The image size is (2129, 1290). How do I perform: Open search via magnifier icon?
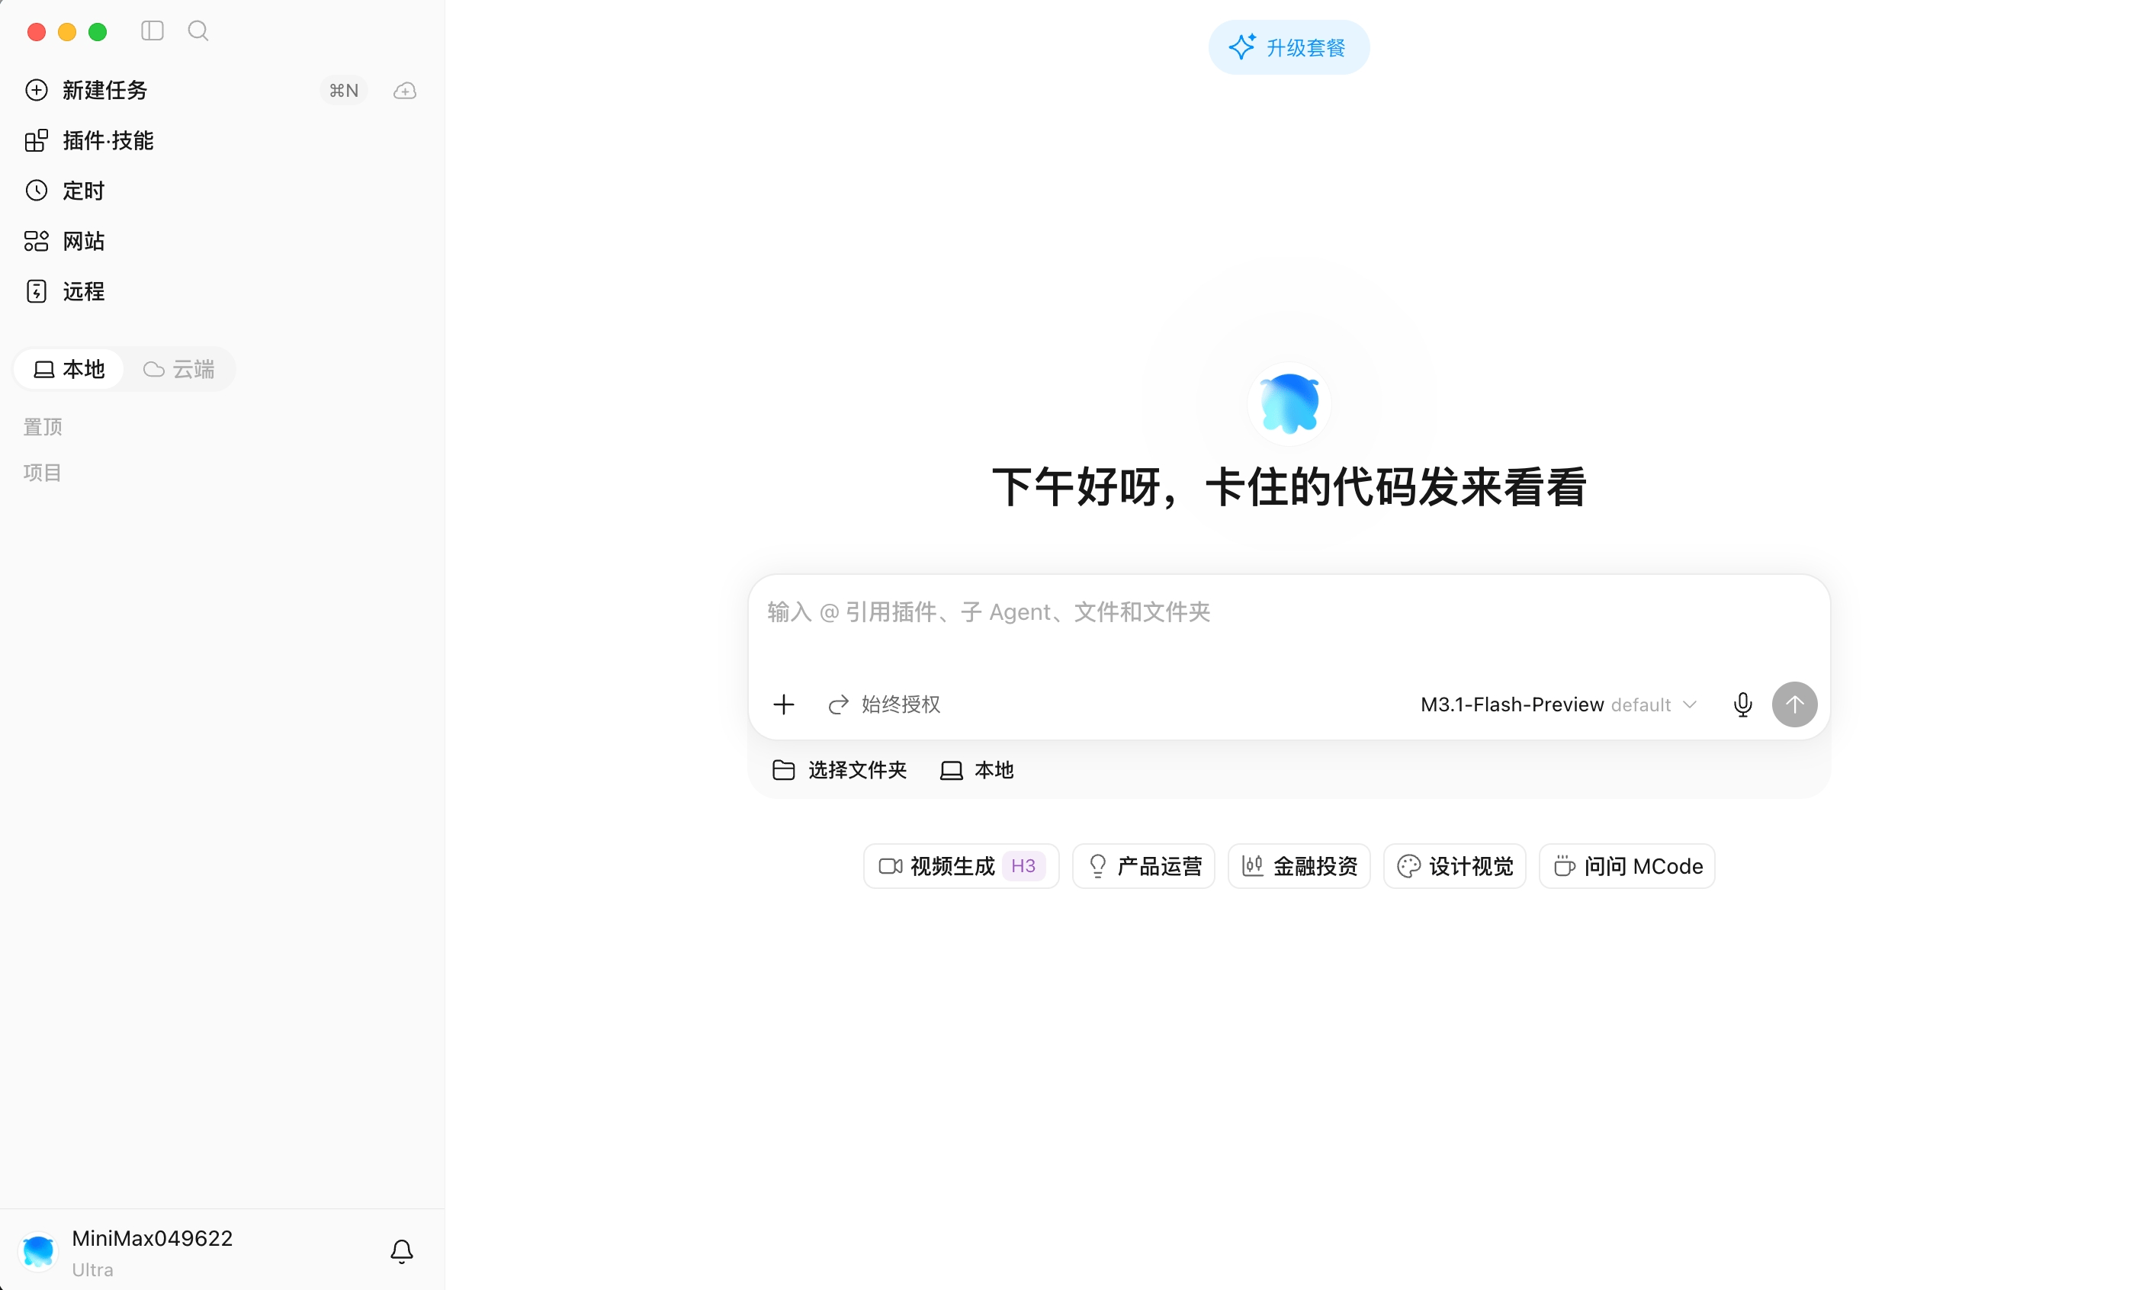tap(197, 31)
